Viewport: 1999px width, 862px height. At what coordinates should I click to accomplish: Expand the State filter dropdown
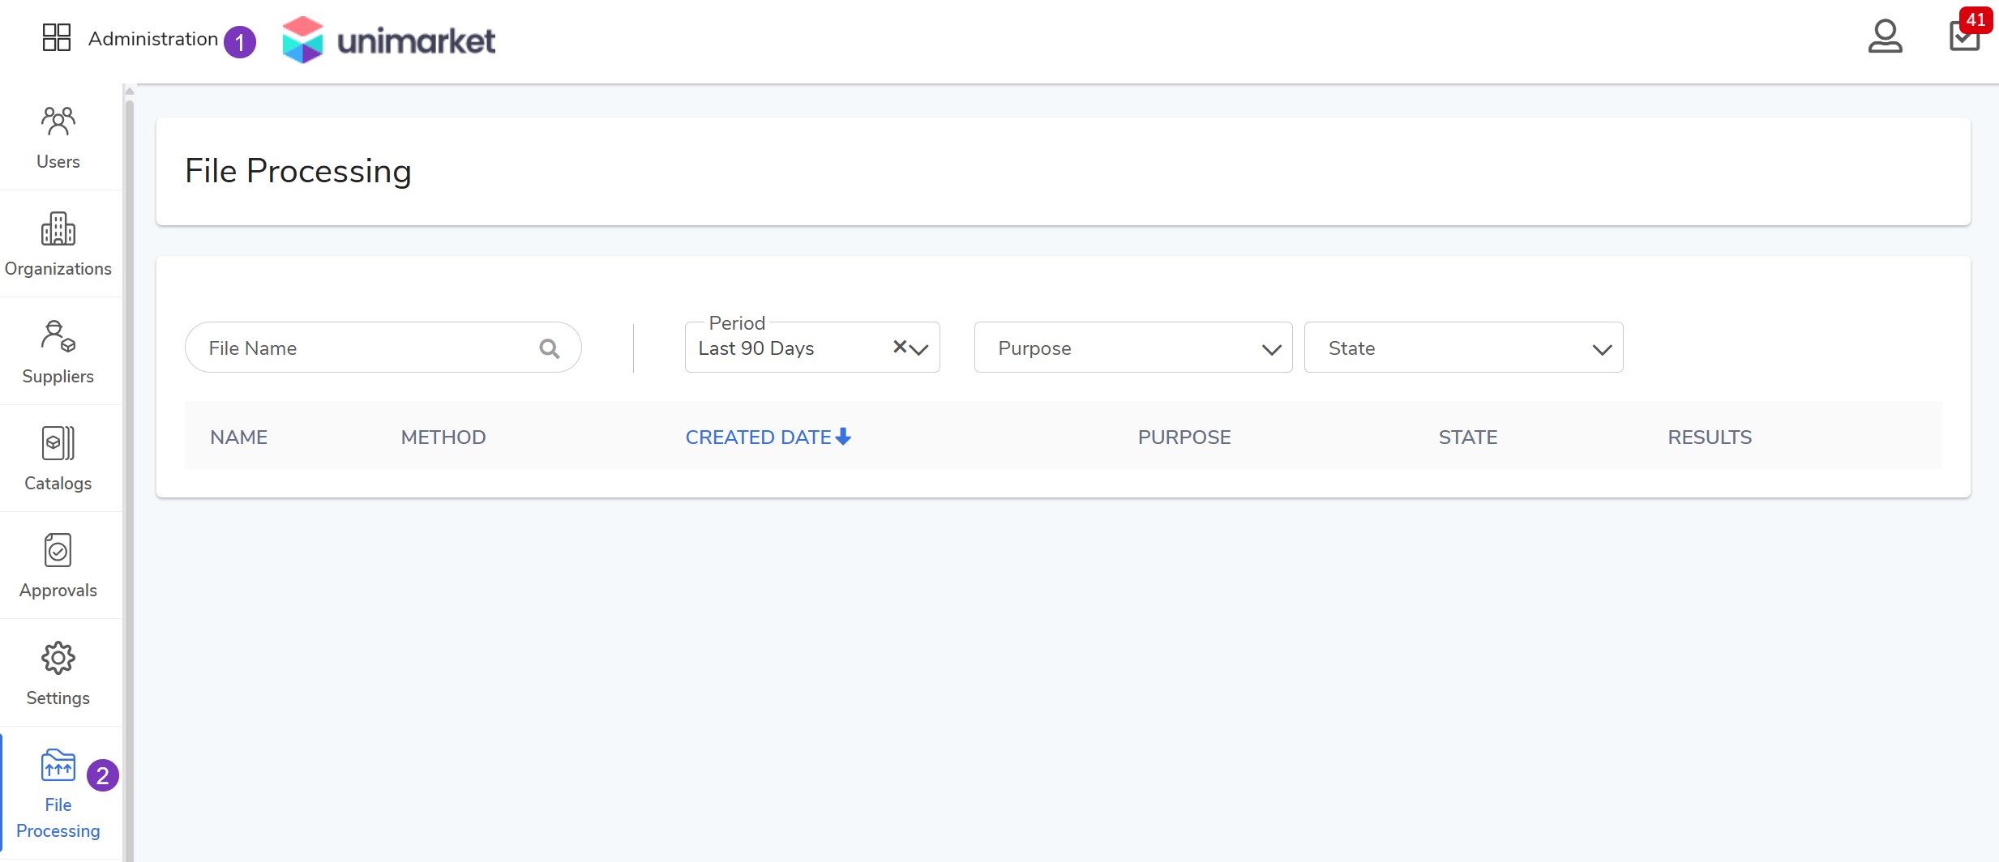pyautogui.click(x=1601, y=349)
